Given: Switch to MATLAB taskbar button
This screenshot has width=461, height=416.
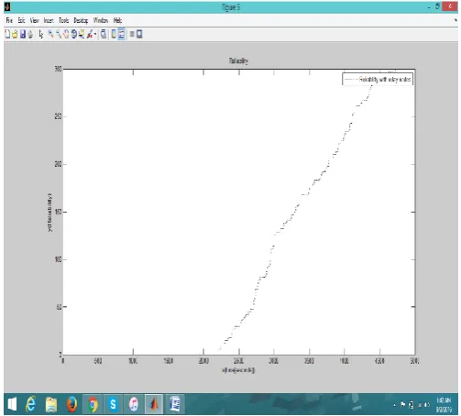Looking at the screenshot, I should (154, 404).
